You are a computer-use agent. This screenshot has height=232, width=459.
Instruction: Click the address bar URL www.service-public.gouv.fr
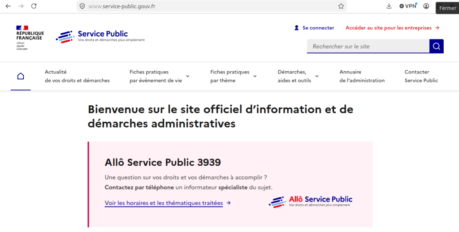click(x=122, y=6)
